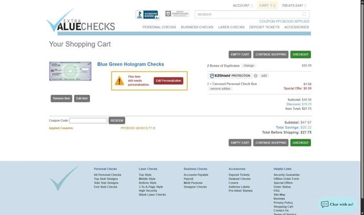Open Top Style laser checks footer link
The image size is (364, 215).
[145, 175]
